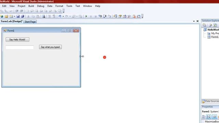219x123 pixels.
Task: Click the Align Lefts layout toolbar icon
Action: tap(17, 11)
